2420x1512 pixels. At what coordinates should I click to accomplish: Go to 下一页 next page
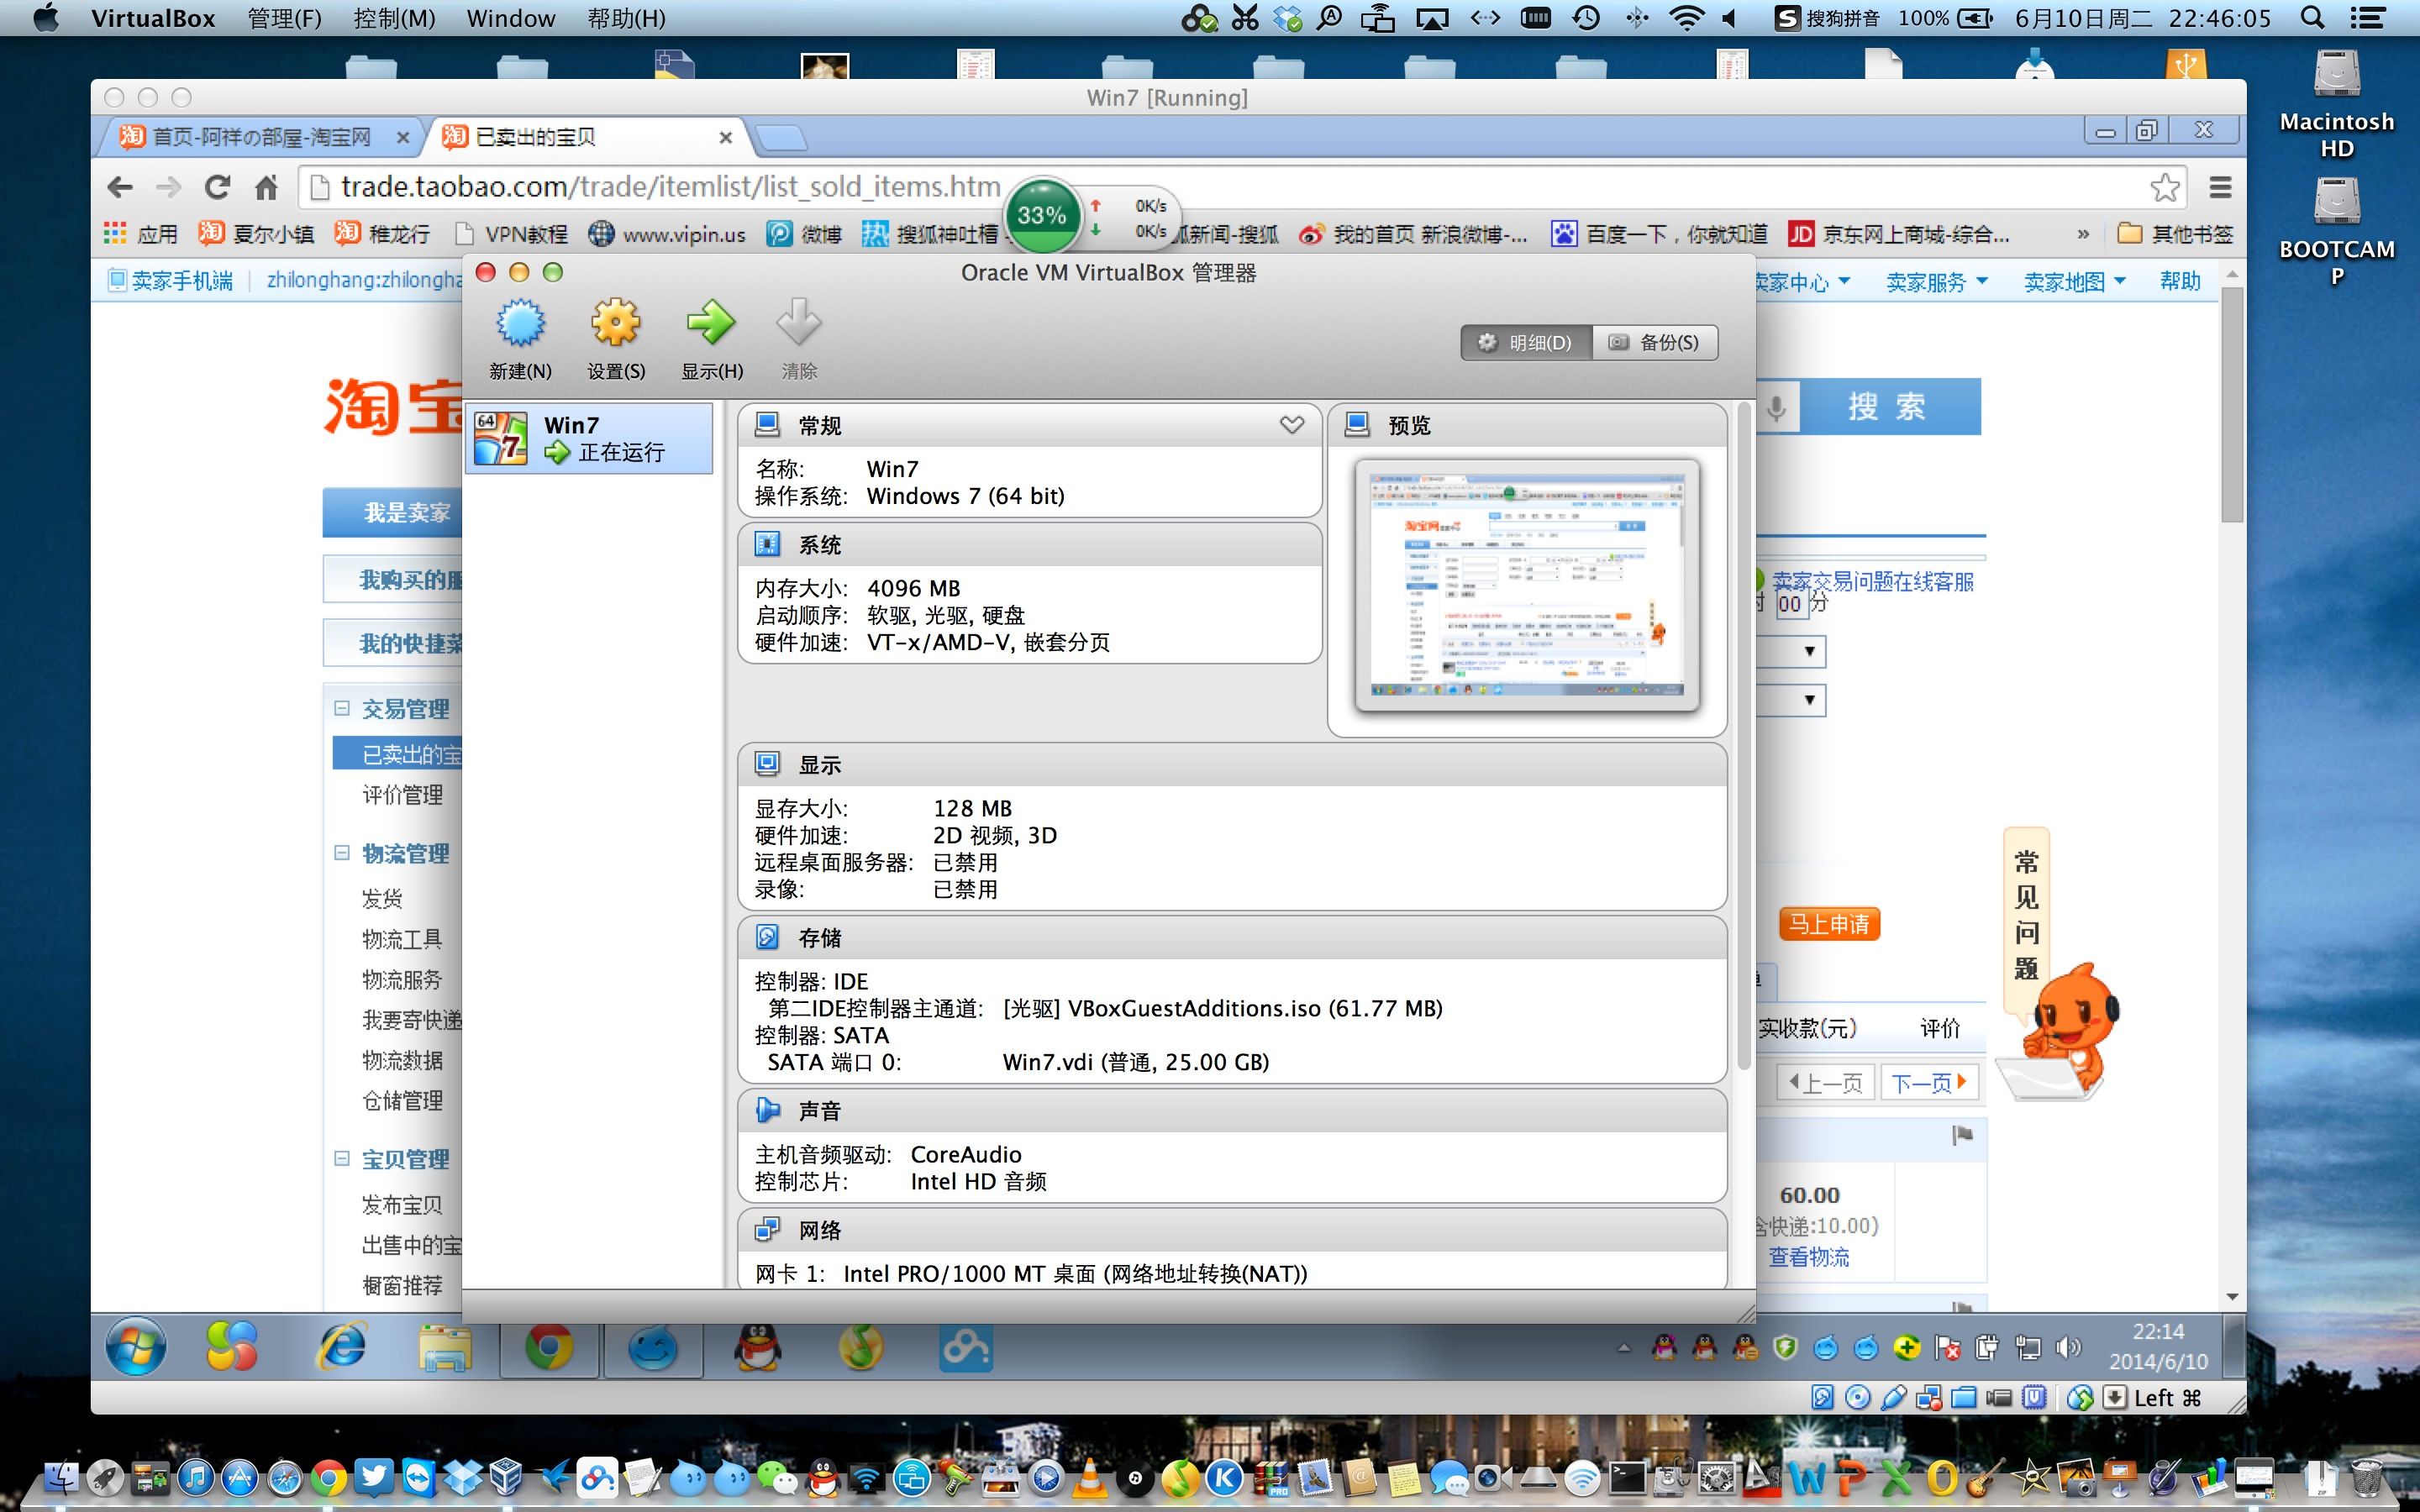[1929, 1083]
